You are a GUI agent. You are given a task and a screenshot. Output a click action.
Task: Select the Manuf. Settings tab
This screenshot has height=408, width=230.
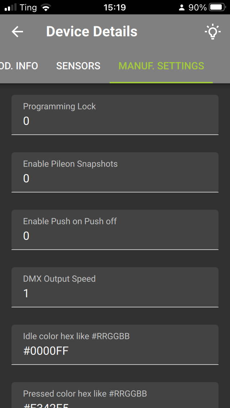[161, 66]
